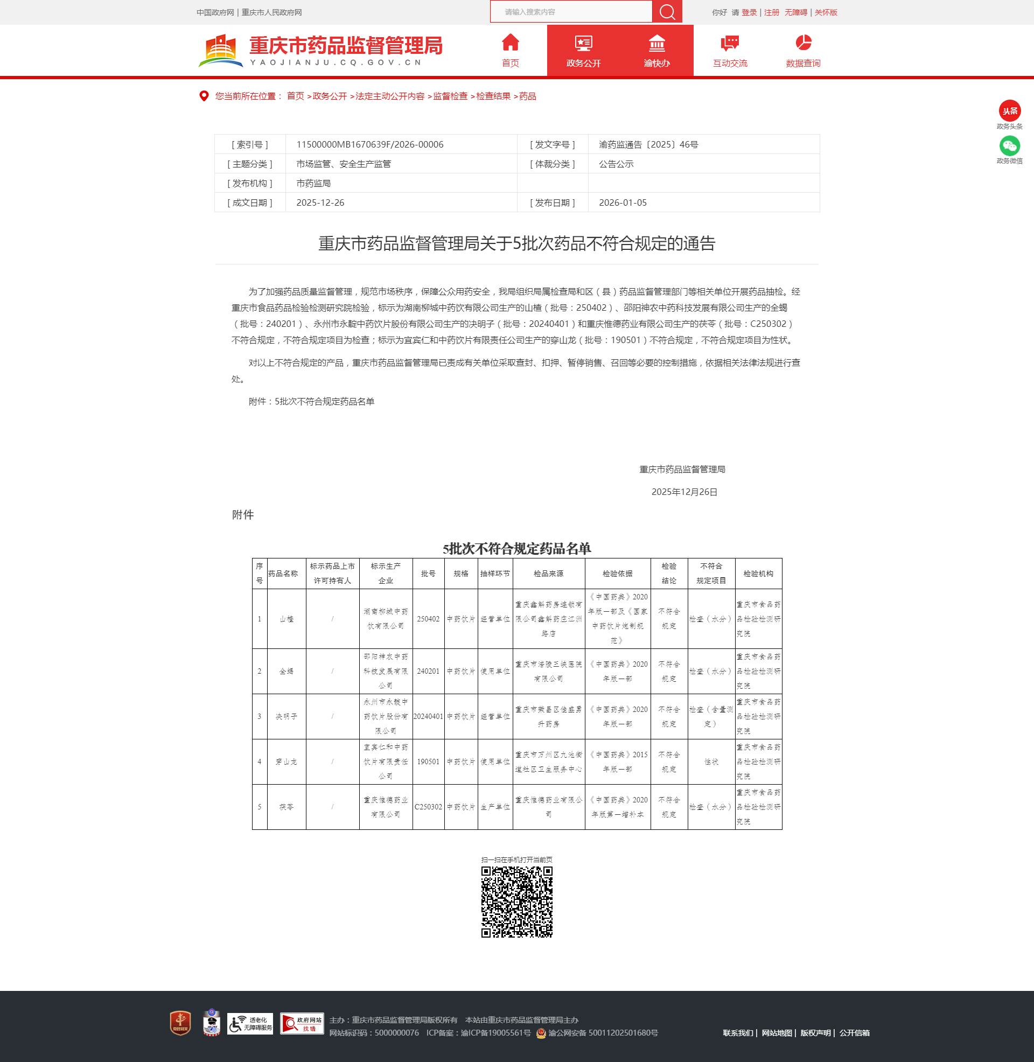The height and width of the screenshot is (1062, 1034).
Task: Click the QR code image
Action: 516,902
